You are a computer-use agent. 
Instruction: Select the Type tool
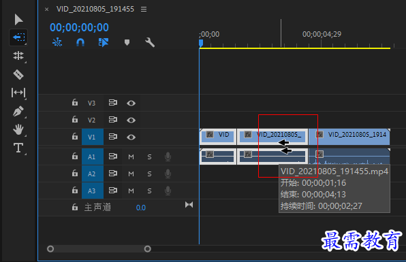(x=18, y=148)
